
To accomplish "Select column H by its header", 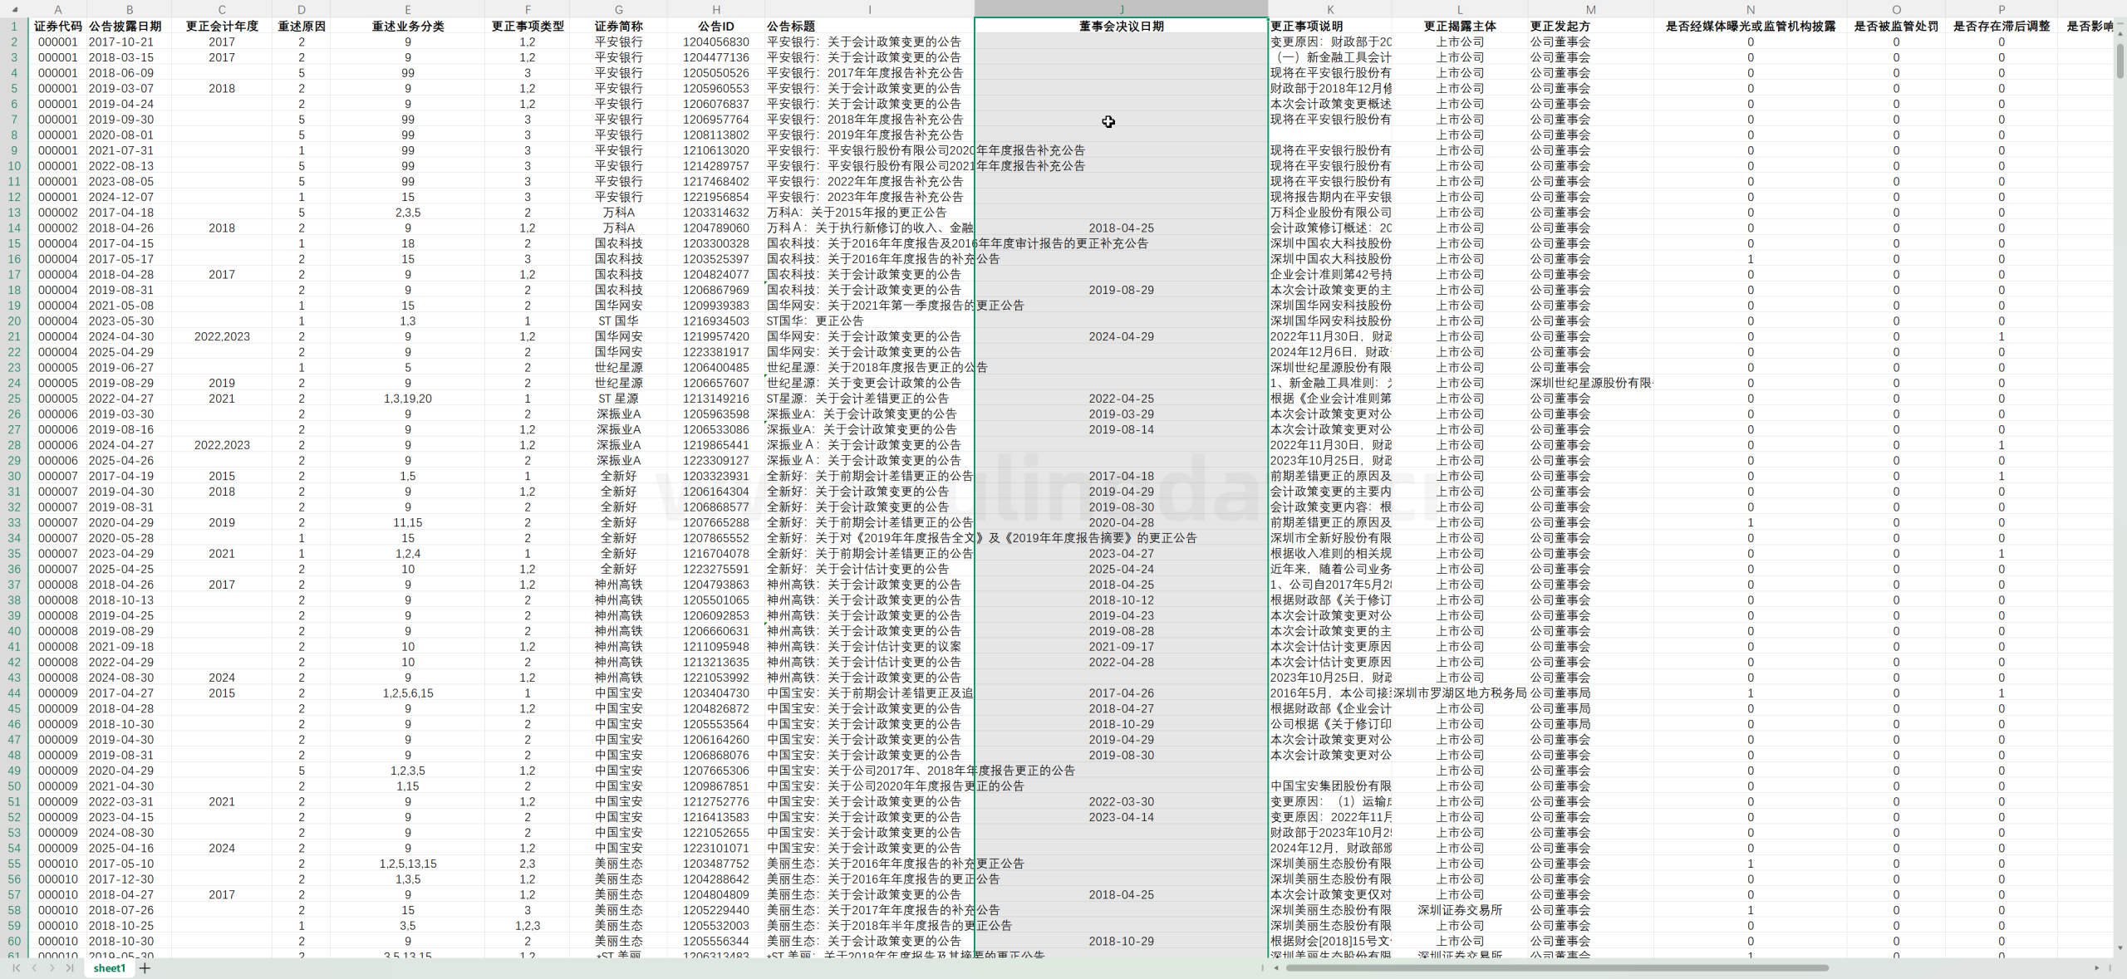I will (716, 9).
